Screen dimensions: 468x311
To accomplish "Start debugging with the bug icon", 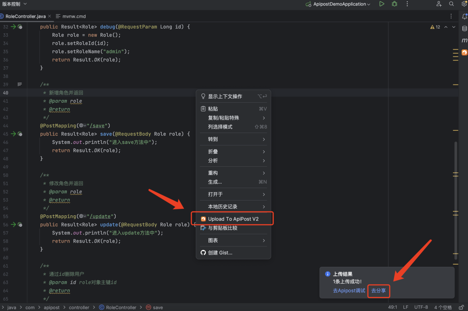I will click(x=394, y=4).
